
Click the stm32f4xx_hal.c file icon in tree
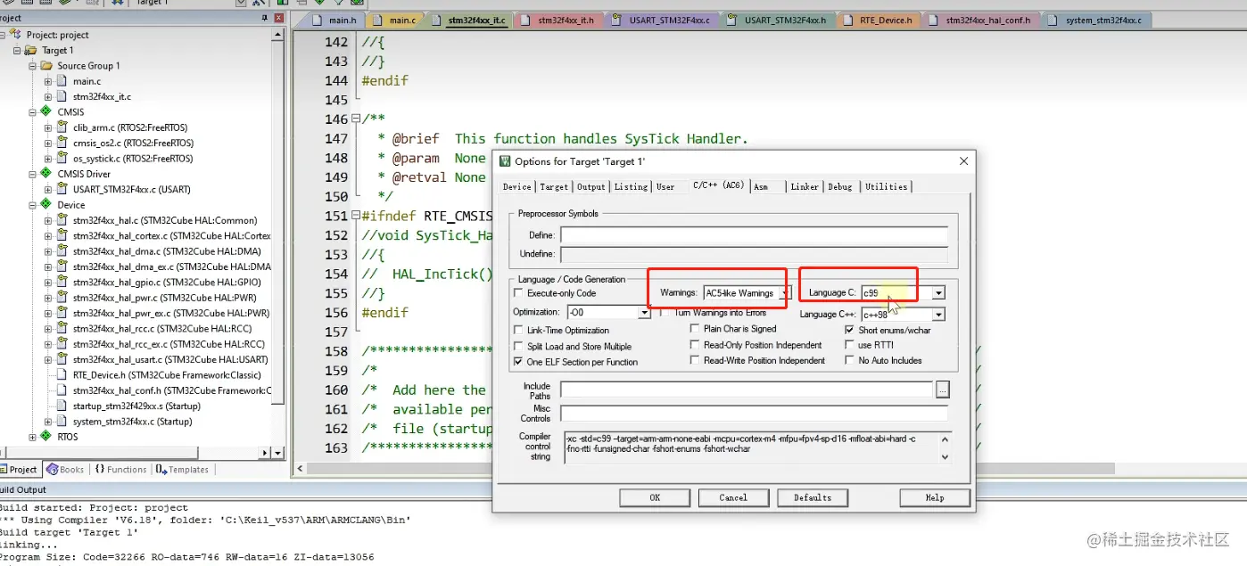(x=62, y=220)
